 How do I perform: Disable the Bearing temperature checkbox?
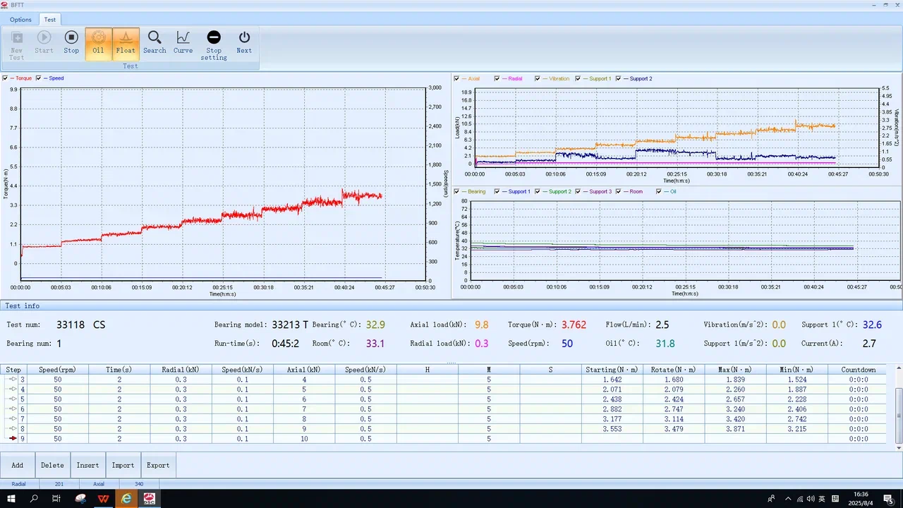point(457,191)
